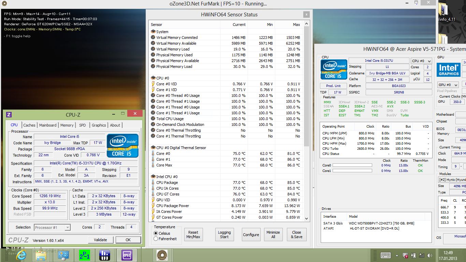Open the About tab in CPU-Z
Viewport: 466px width, 262px height.
115,125
